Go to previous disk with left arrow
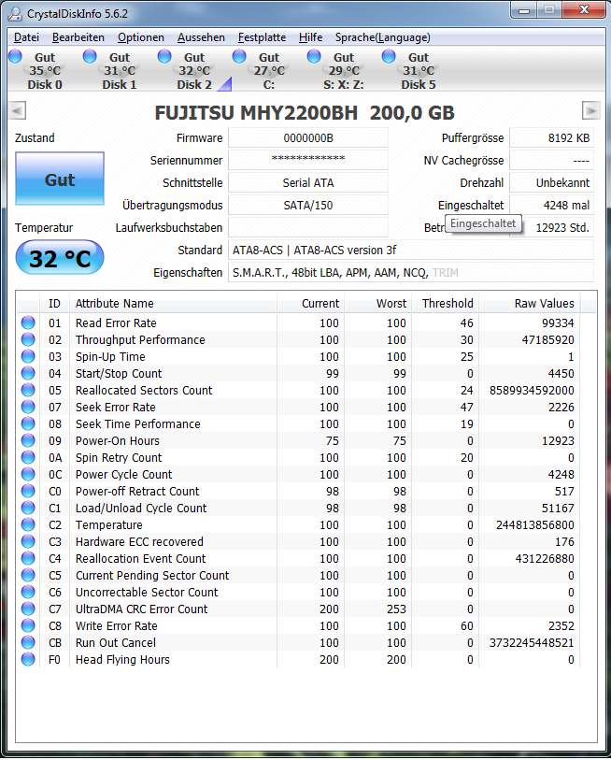The height and width of the screenshot is (760, 611). point(18,111)
